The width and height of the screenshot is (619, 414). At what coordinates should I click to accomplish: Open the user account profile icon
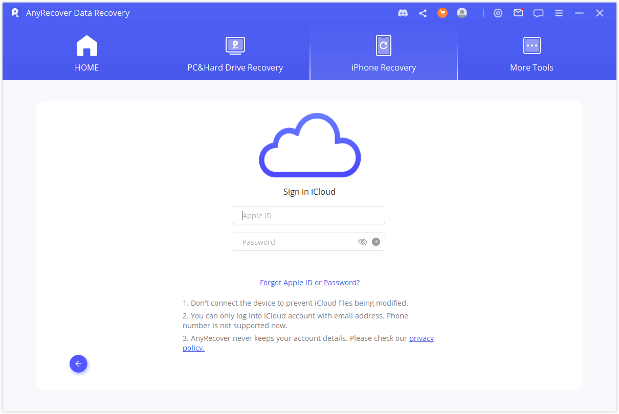pos(462,13)
